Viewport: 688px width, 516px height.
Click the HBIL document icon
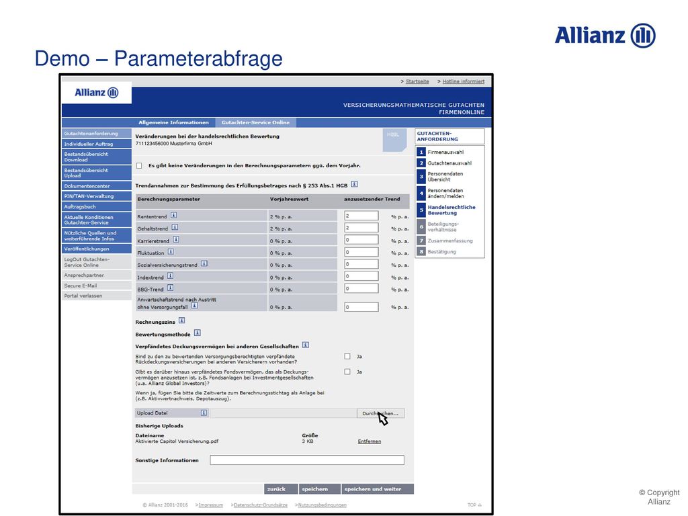pos(394,140)
